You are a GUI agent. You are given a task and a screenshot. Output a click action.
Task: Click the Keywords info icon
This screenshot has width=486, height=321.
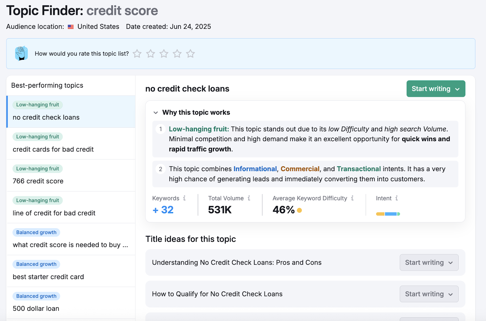tap(184, 198)
